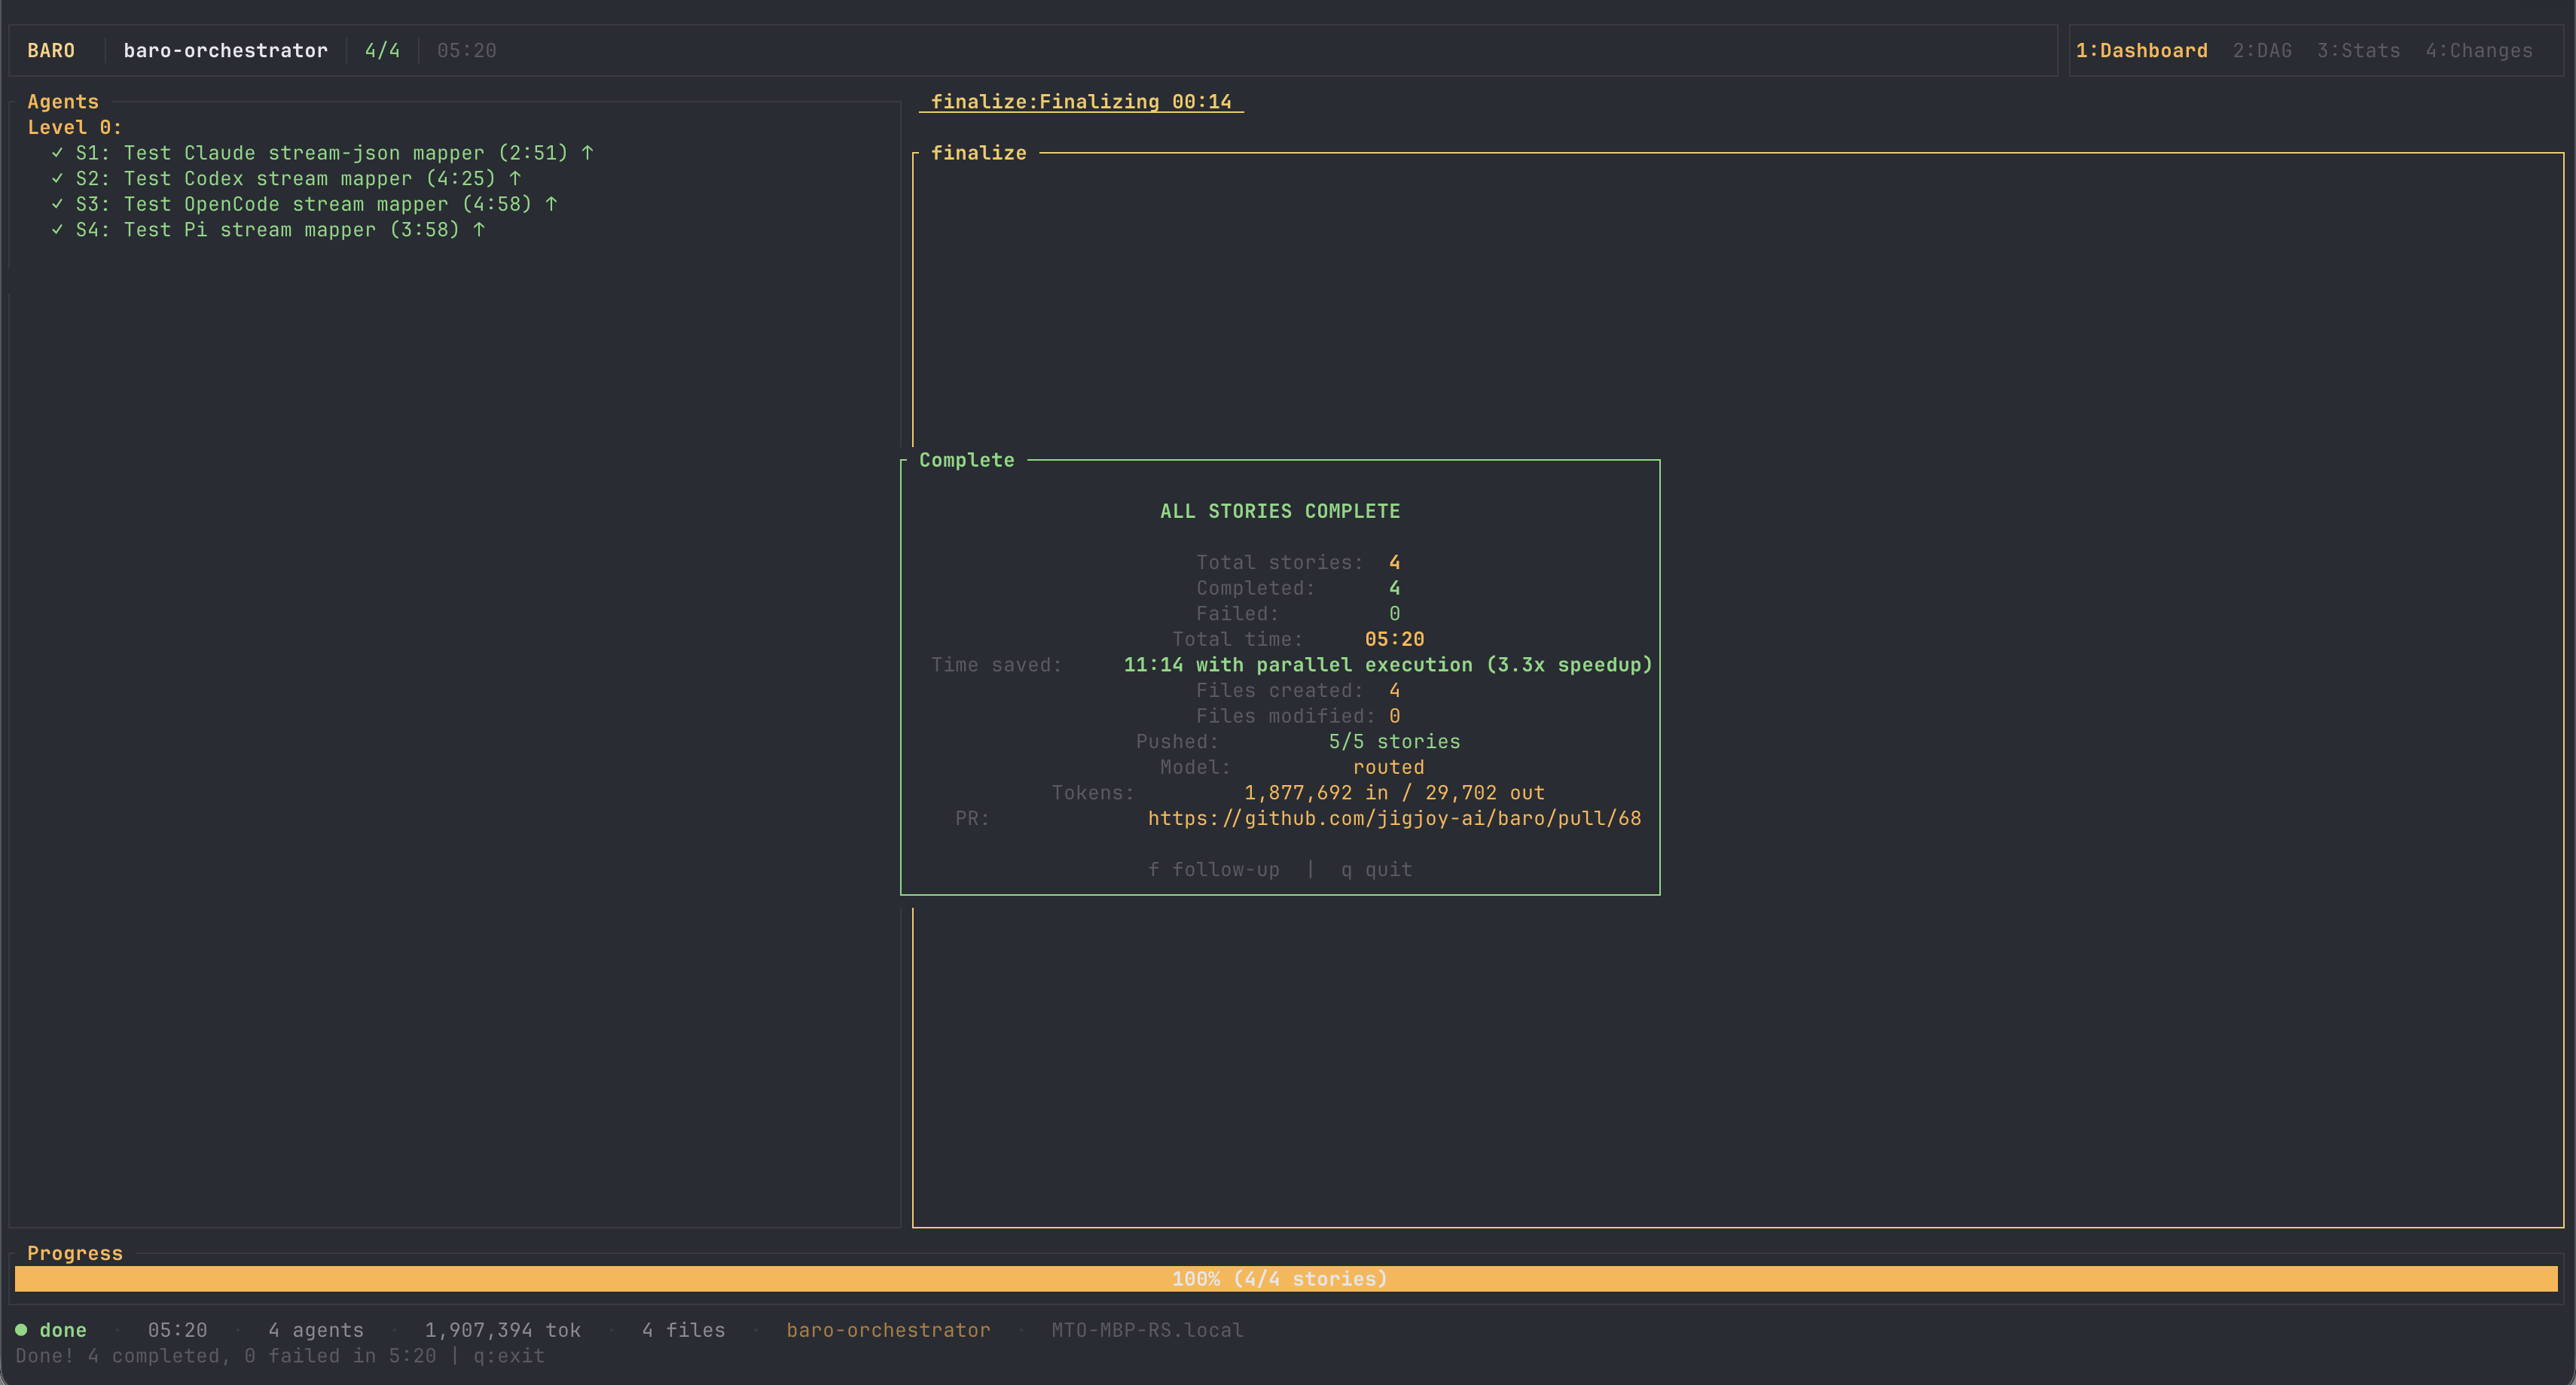Click the q:exit hint at bottom
Image resolution: width=2576 pixels, height=1385 pixels.
pos(509,1355)
